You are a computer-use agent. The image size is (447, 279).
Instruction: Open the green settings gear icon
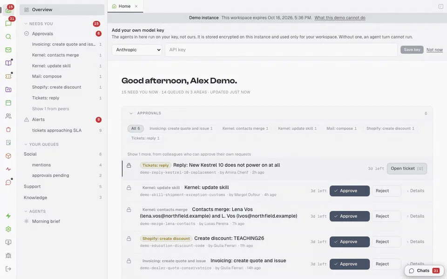pyautogui.click(x=8, y=229)
